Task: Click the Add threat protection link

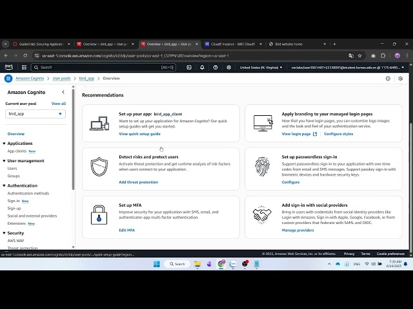Action: click(138, 182)
